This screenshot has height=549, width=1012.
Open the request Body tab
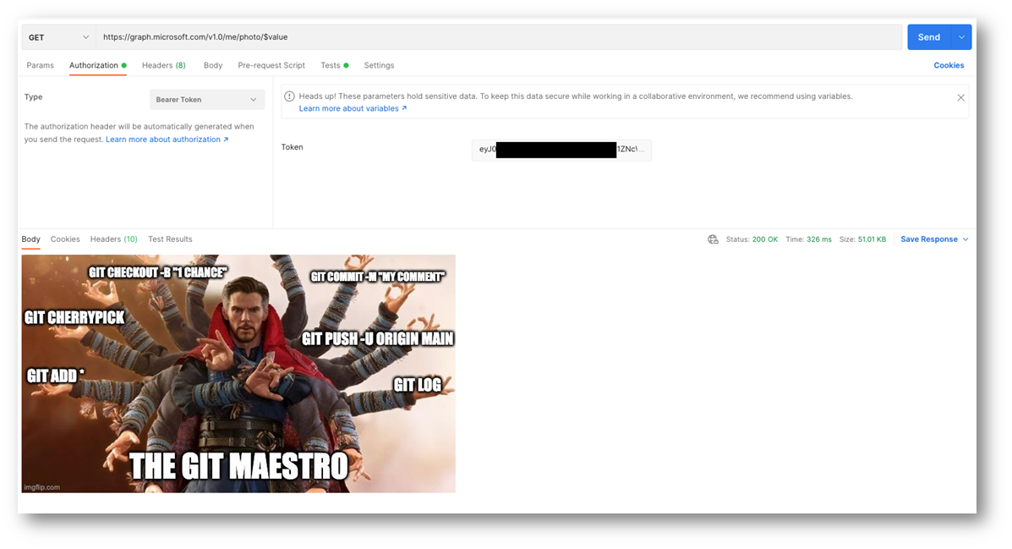(x=213, y=65)
